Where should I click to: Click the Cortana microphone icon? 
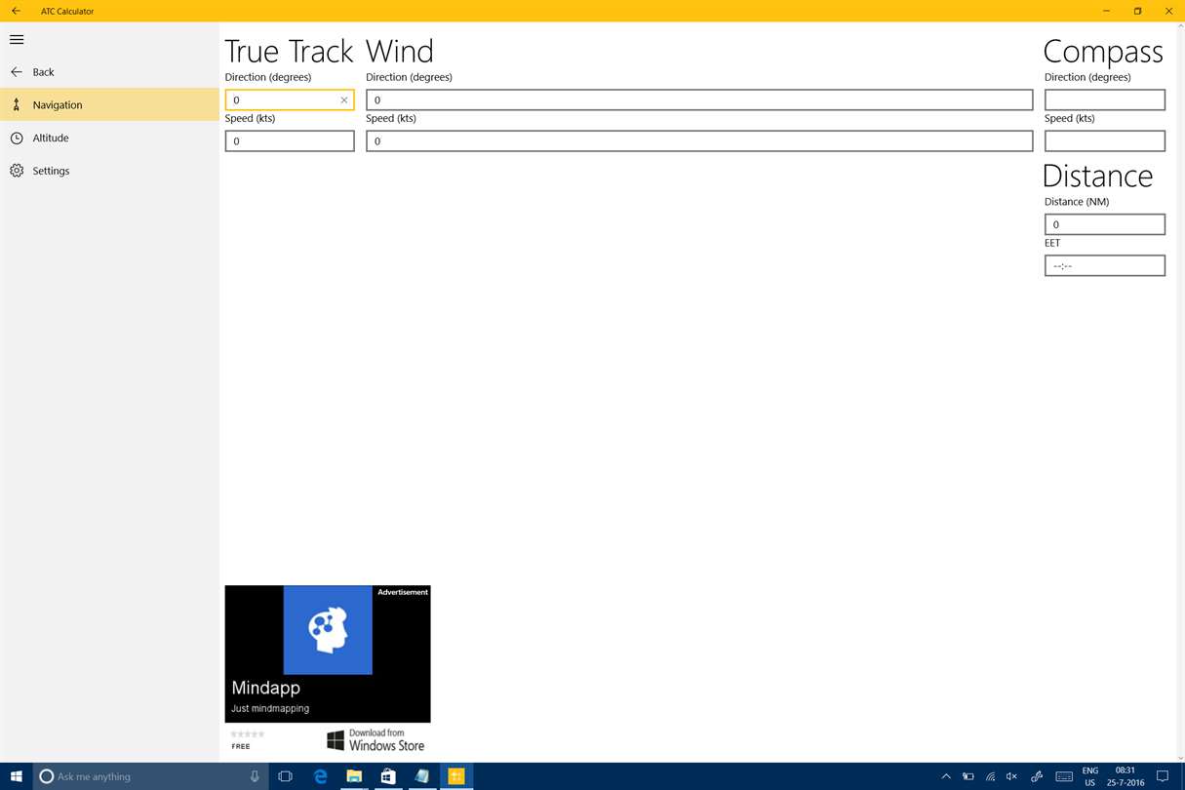(x=255, y=776)
